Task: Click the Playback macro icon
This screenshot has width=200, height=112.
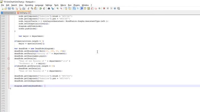Action: pyautogui.click(x=111, y=8)
